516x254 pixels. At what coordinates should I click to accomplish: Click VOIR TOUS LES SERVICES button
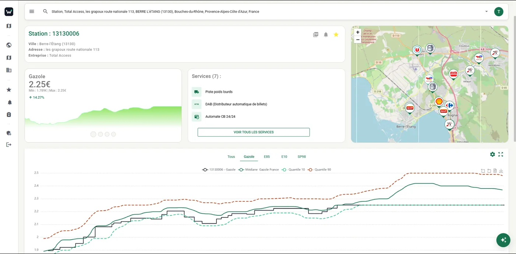coord(254,132)
